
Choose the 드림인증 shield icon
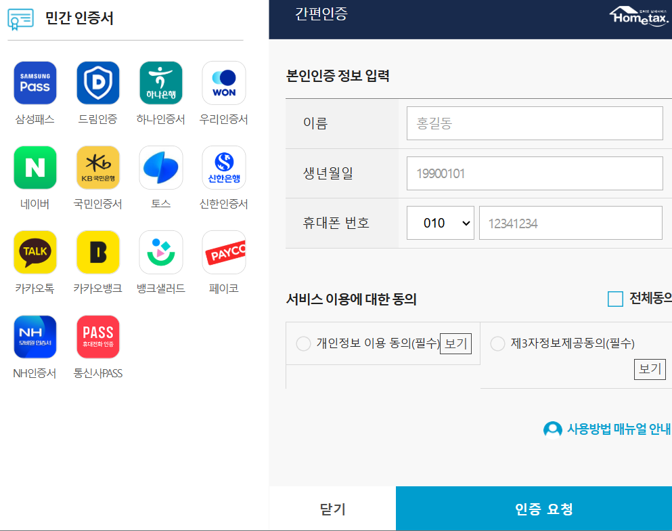(x=98, y=83)
